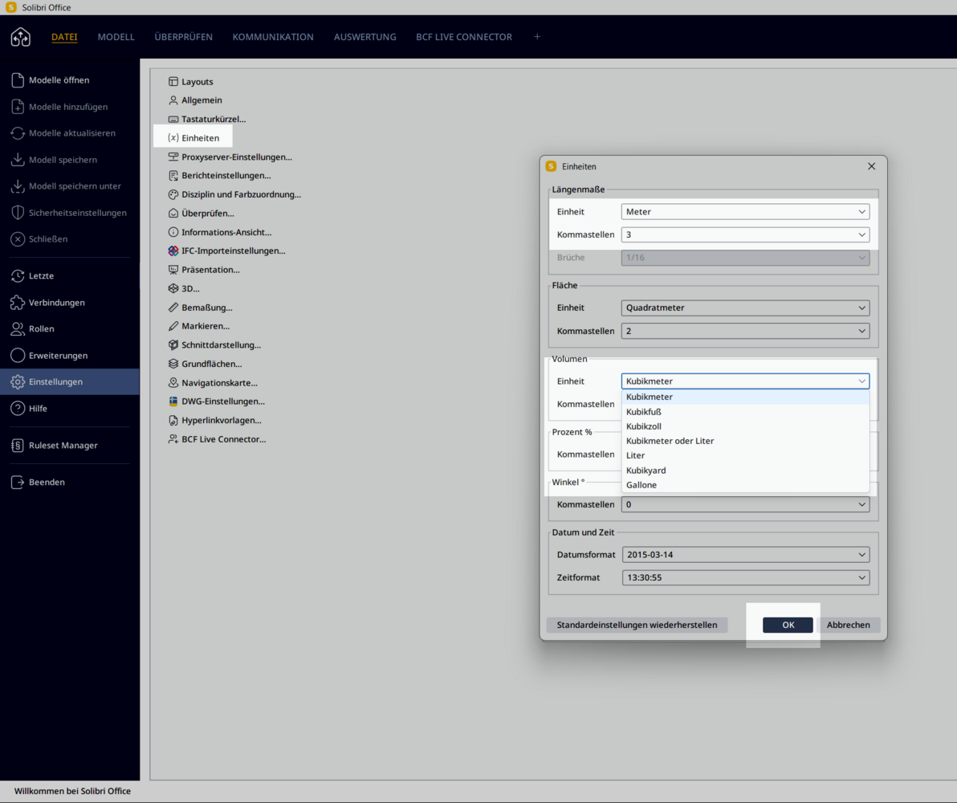Click the Layouts grid icon

[173, 82]
